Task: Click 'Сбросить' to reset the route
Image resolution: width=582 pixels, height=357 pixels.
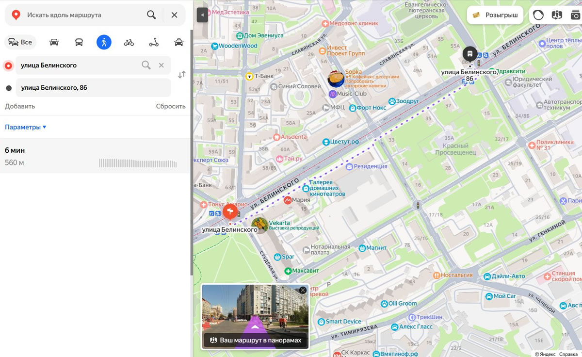Action: [x=171, y=106]
